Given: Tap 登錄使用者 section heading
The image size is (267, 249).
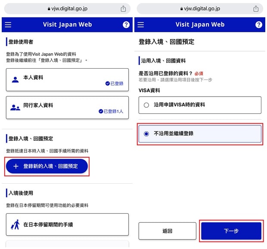Looking at the screenshot, I should point(21,42).
